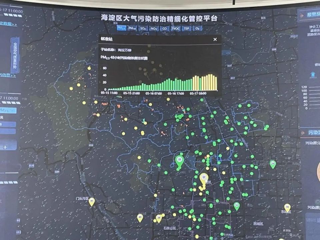This screenshot has width=320, height=240.
Task: Click the yellow map pin labeled 40
Action: tap(140, 218)
